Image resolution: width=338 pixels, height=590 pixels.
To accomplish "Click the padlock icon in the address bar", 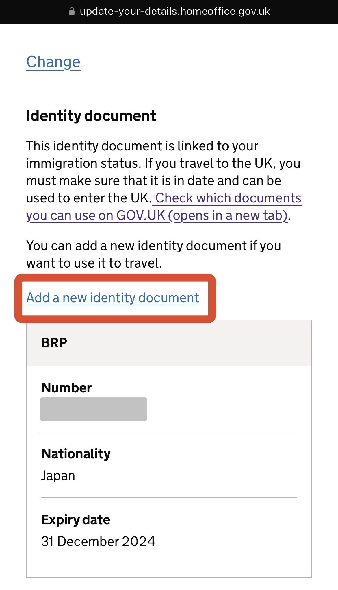I will (x=72, y=12).
